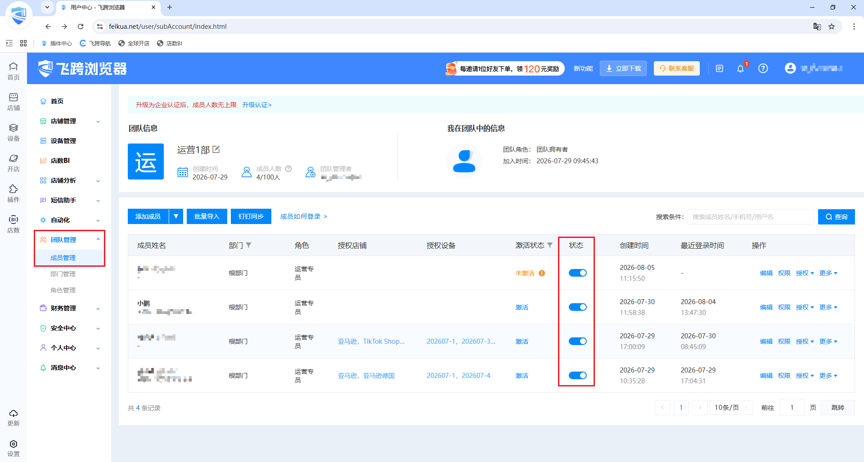Click the 立即下载 button
The image size is (864, 462).
(623, 68)
